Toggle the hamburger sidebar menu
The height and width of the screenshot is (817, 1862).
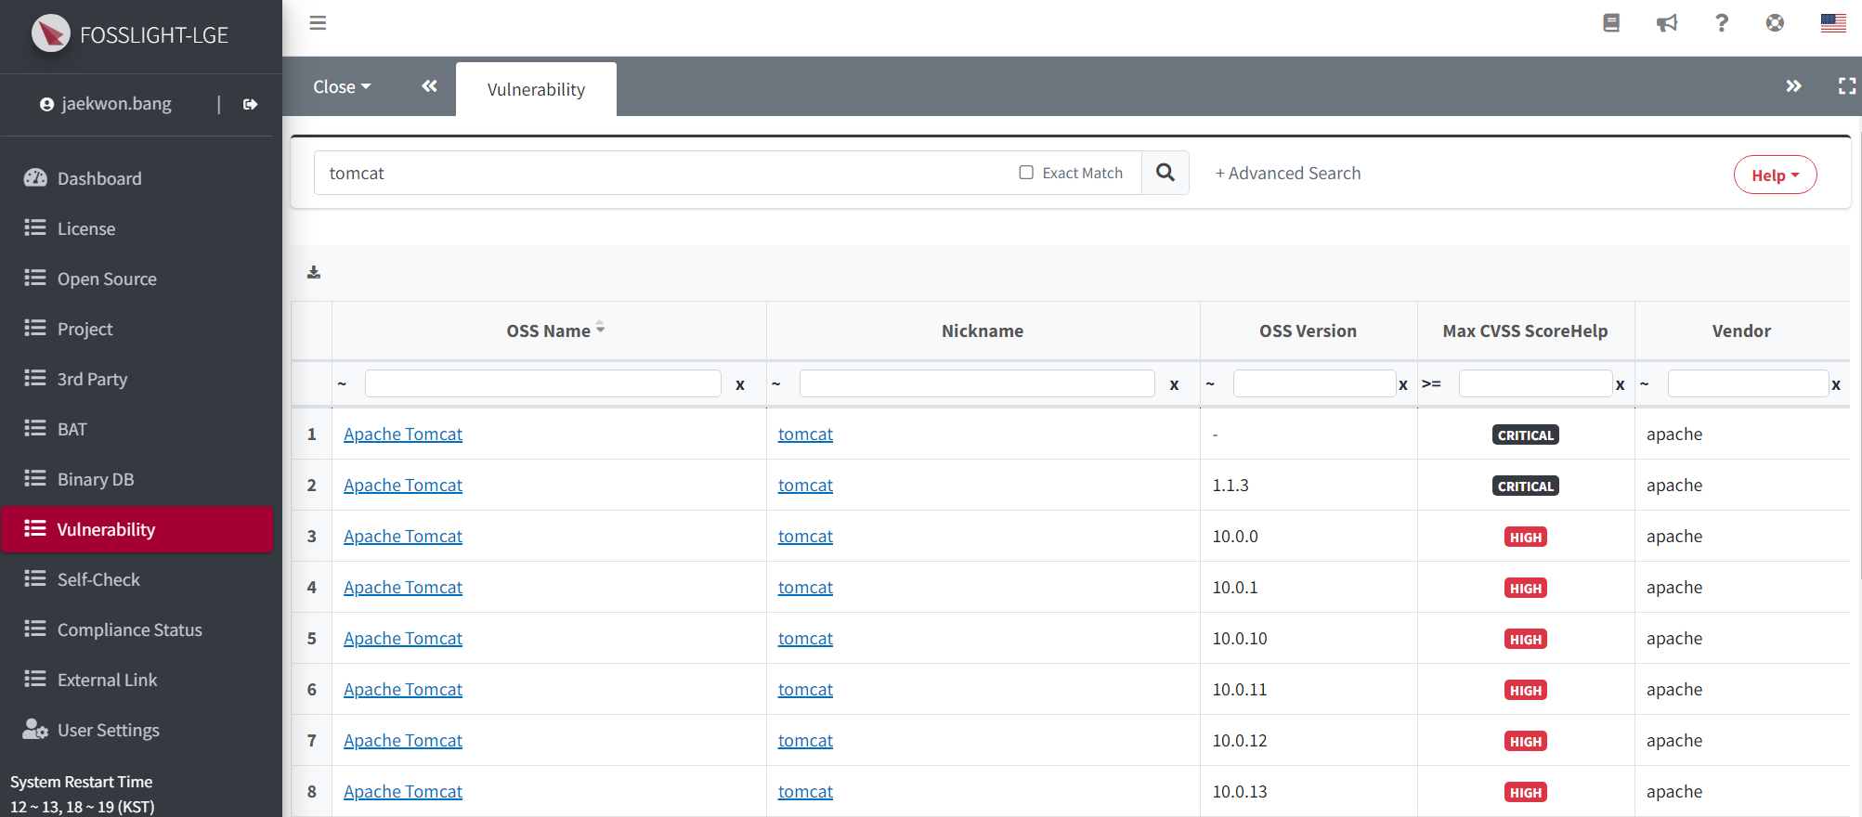(318, 23)
